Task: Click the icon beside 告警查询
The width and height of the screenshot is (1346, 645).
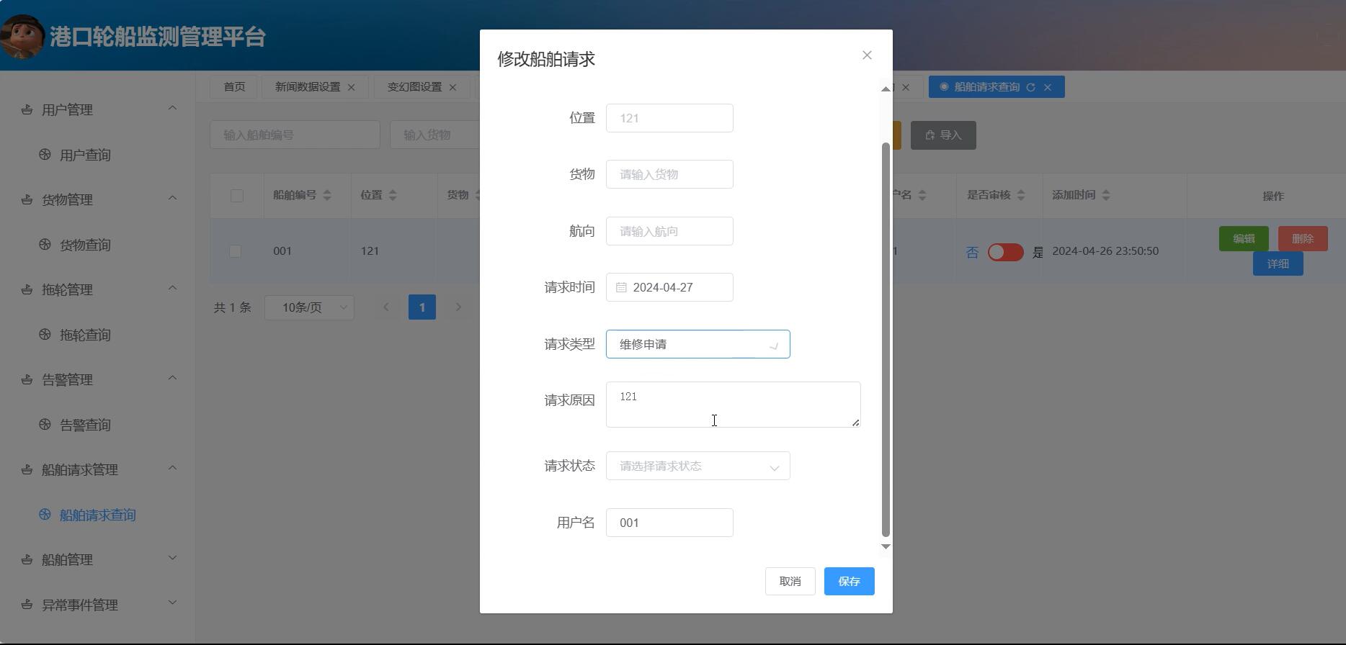Action: [45, 424]
